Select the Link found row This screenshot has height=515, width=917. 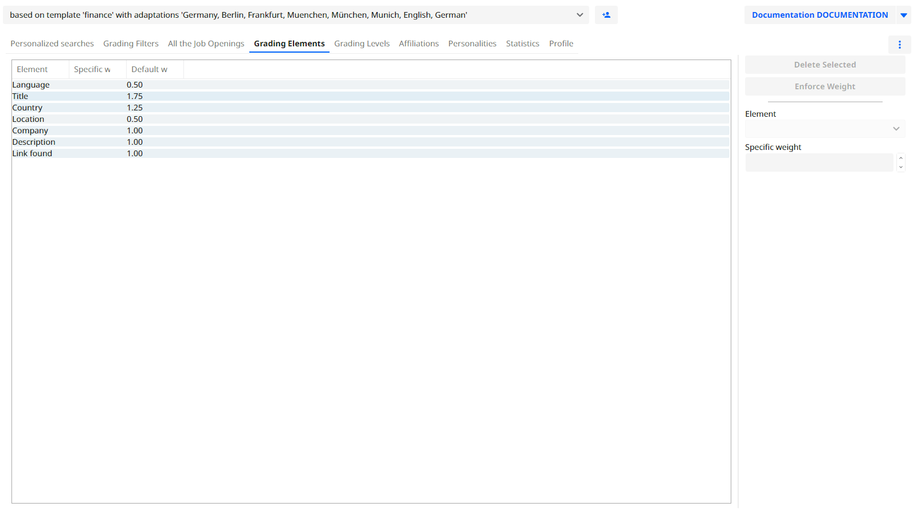[x=32, y=153]
